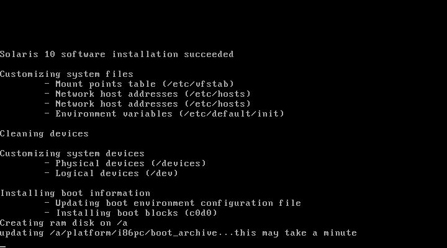Viewport: 447px width, 248px height.
Task: Click the first 'Network host addresses (/etc/hosts)' line
Action: click(153, 94)
